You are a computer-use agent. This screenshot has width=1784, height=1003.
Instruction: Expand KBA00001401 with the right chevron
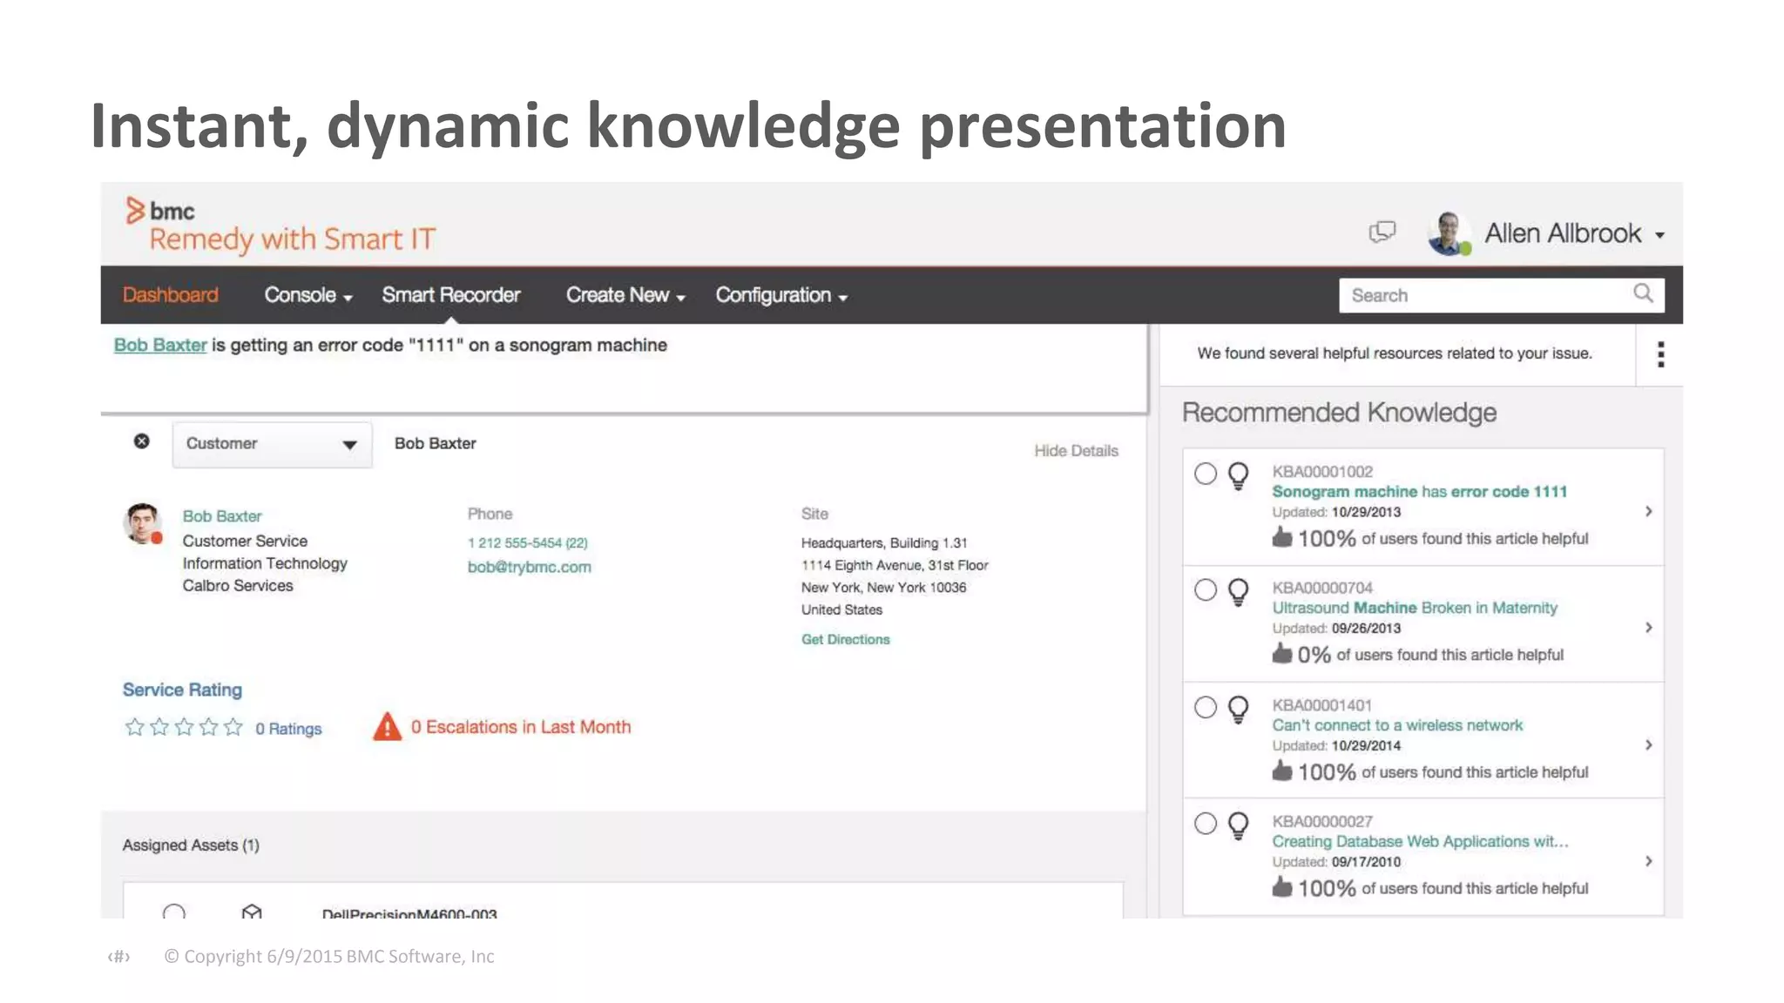click(1648, 744)
